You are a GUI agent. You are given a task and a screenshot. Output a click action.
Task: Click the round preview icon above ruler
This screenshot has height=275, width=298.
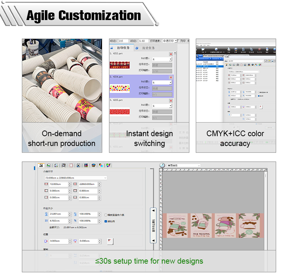coord(162,165)
